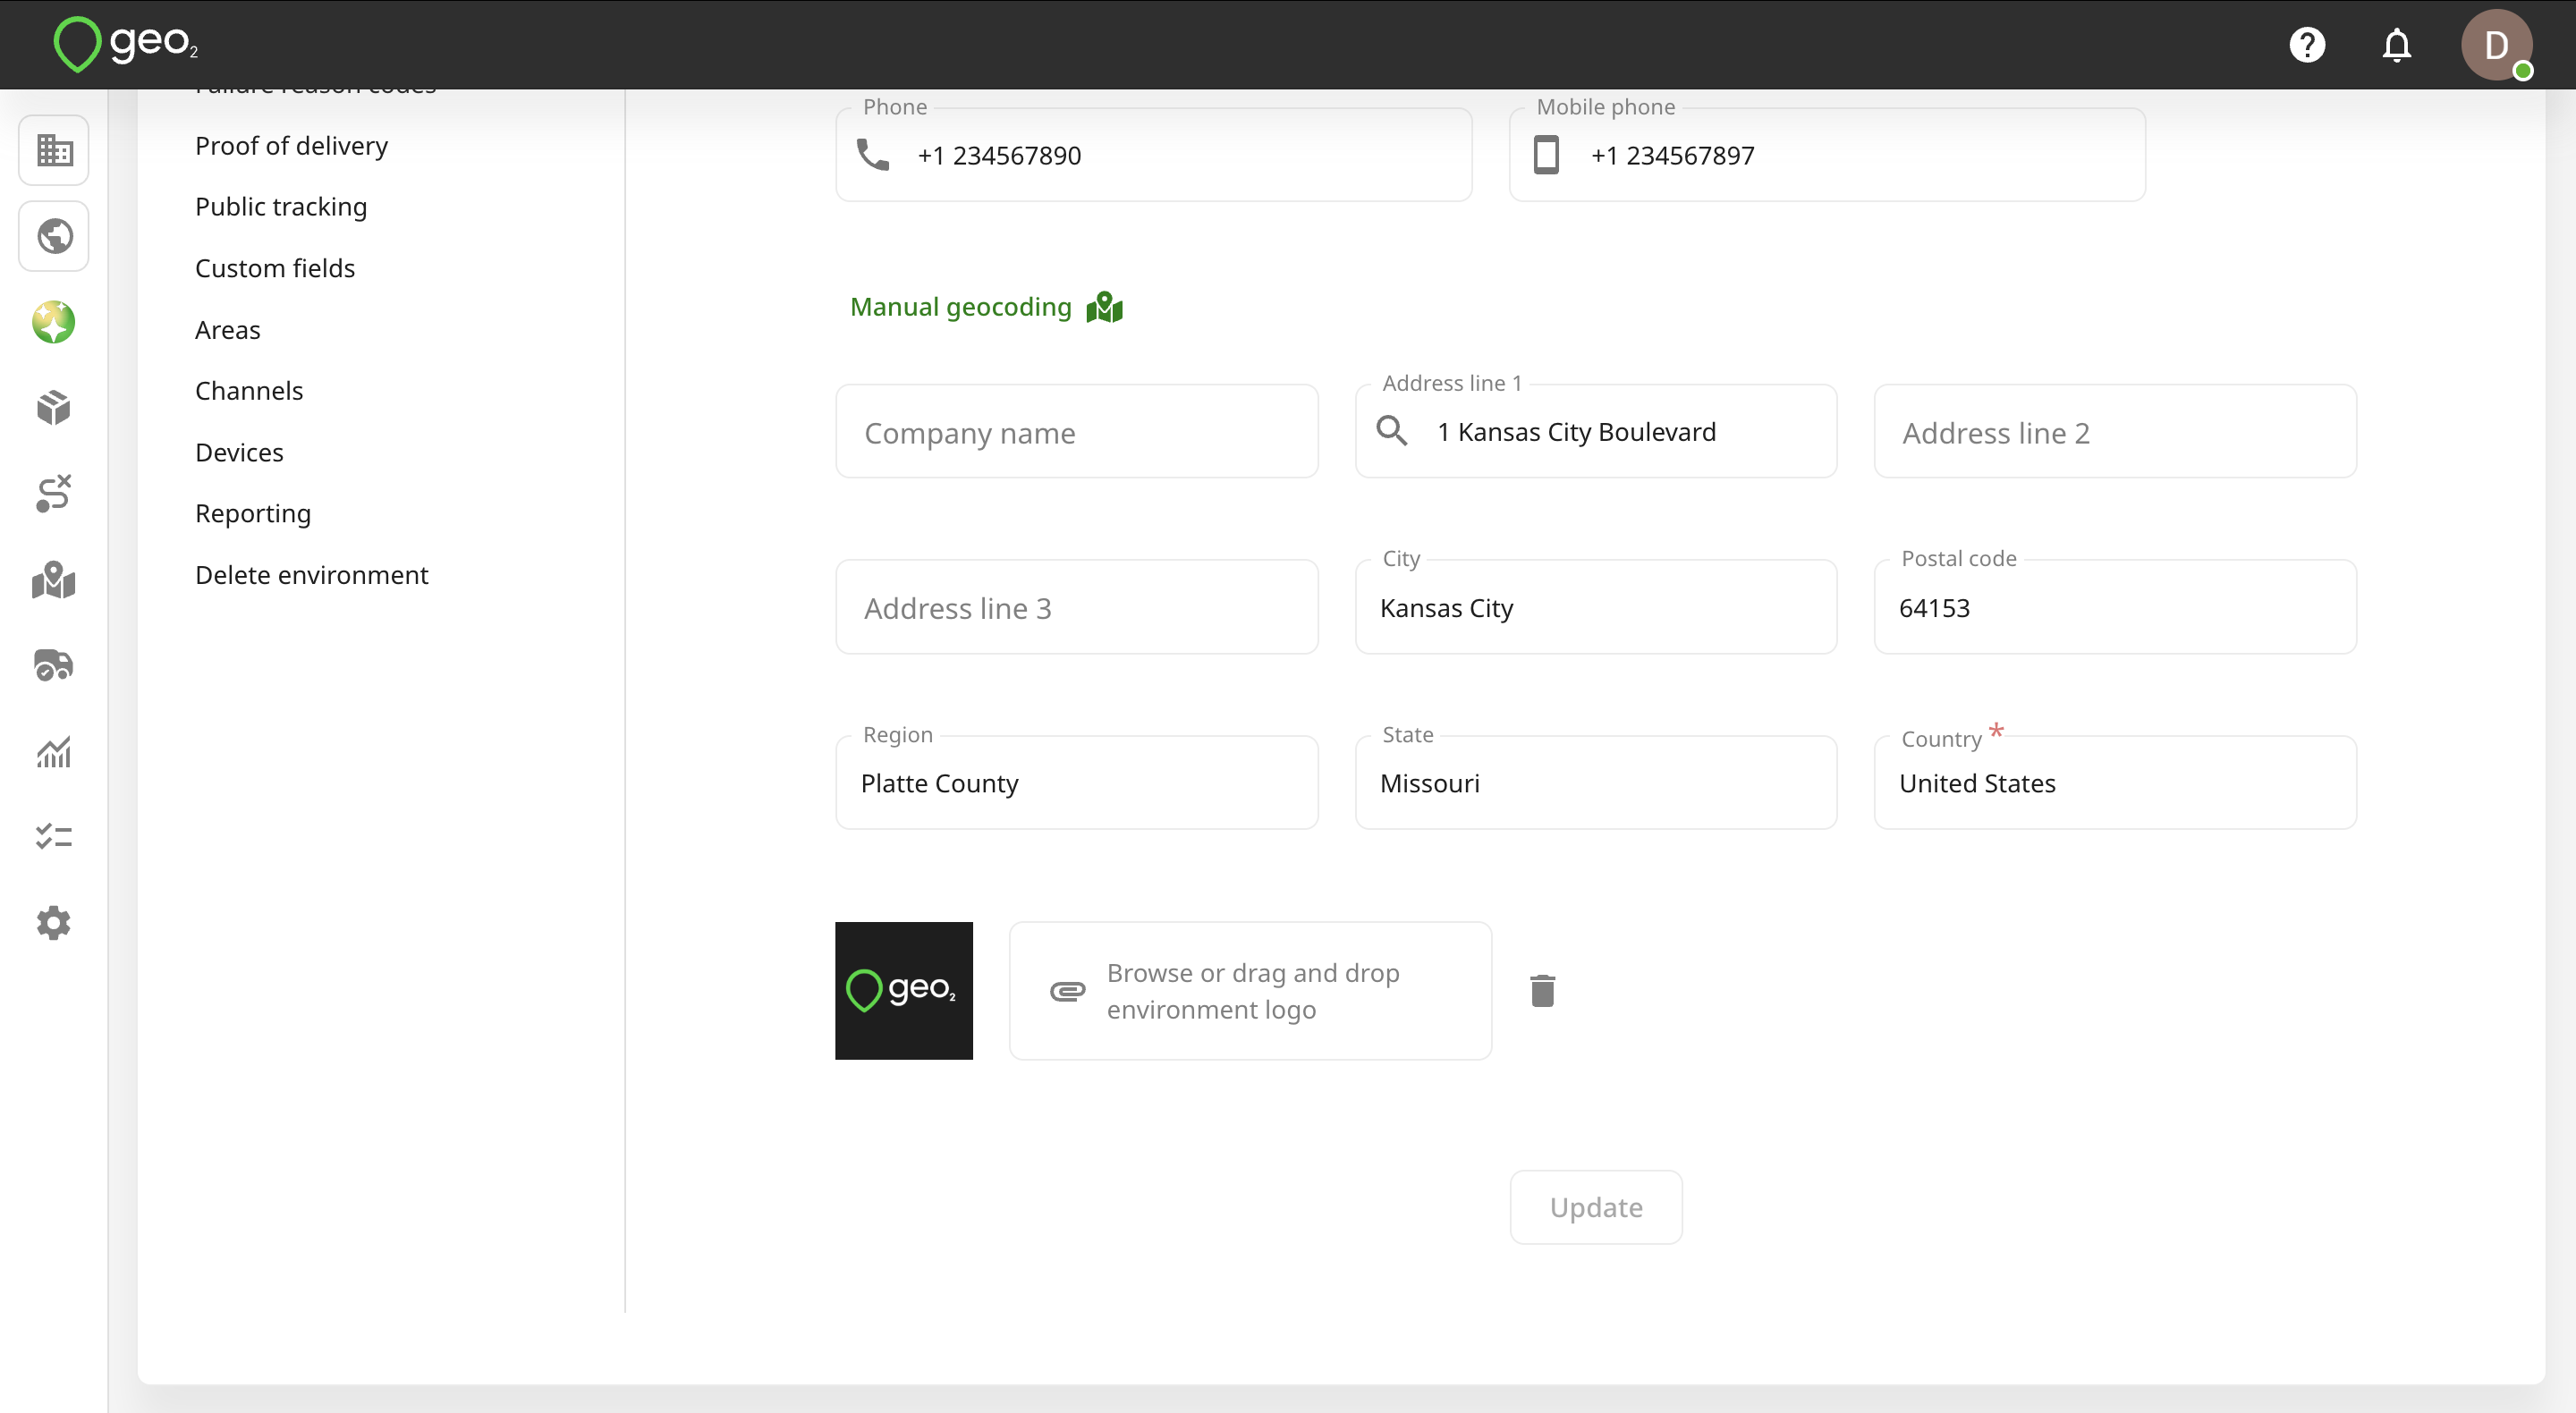2576x1413 pixels.
Task: Open the delivery truck sidebar icon
Action: (x=54, y=665)
